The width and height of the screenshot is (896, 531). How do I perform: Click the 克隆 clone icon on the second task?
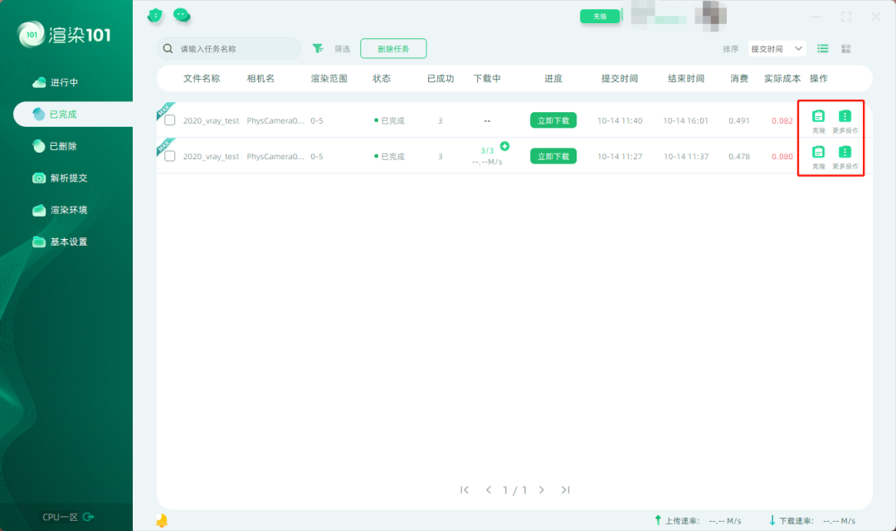pyautogui.click(x=816, y=153)
